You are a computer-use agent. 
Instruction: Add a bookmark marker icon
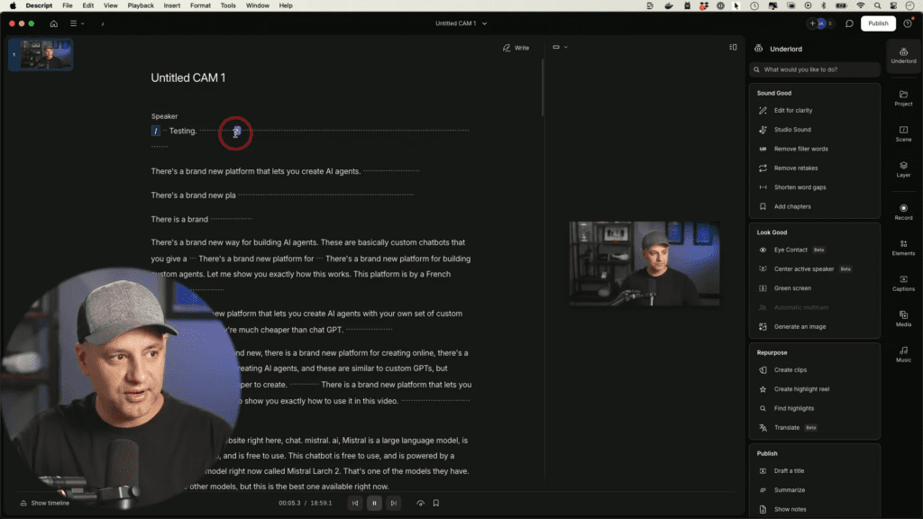436,503
